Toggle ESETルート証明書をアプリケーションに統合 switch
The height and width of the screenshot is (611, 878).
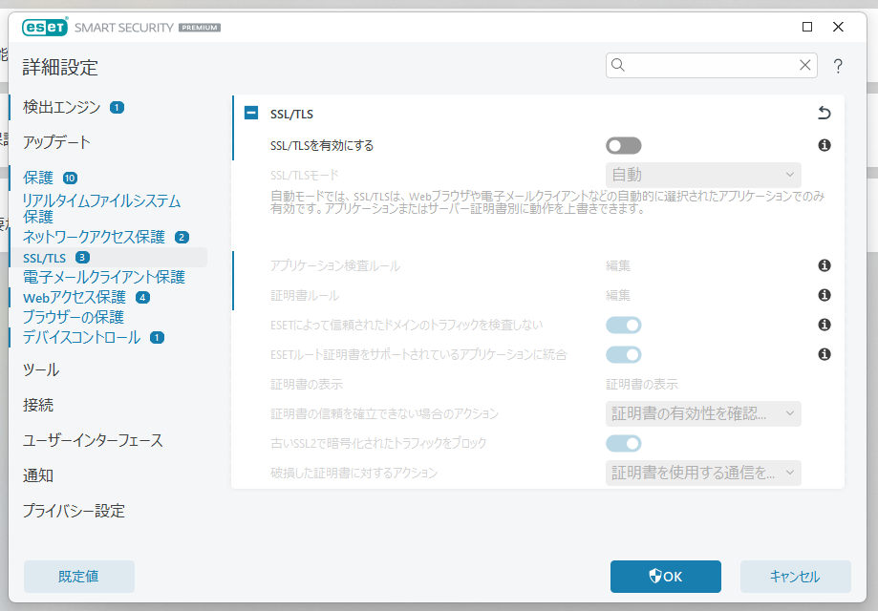pos(623,355)
